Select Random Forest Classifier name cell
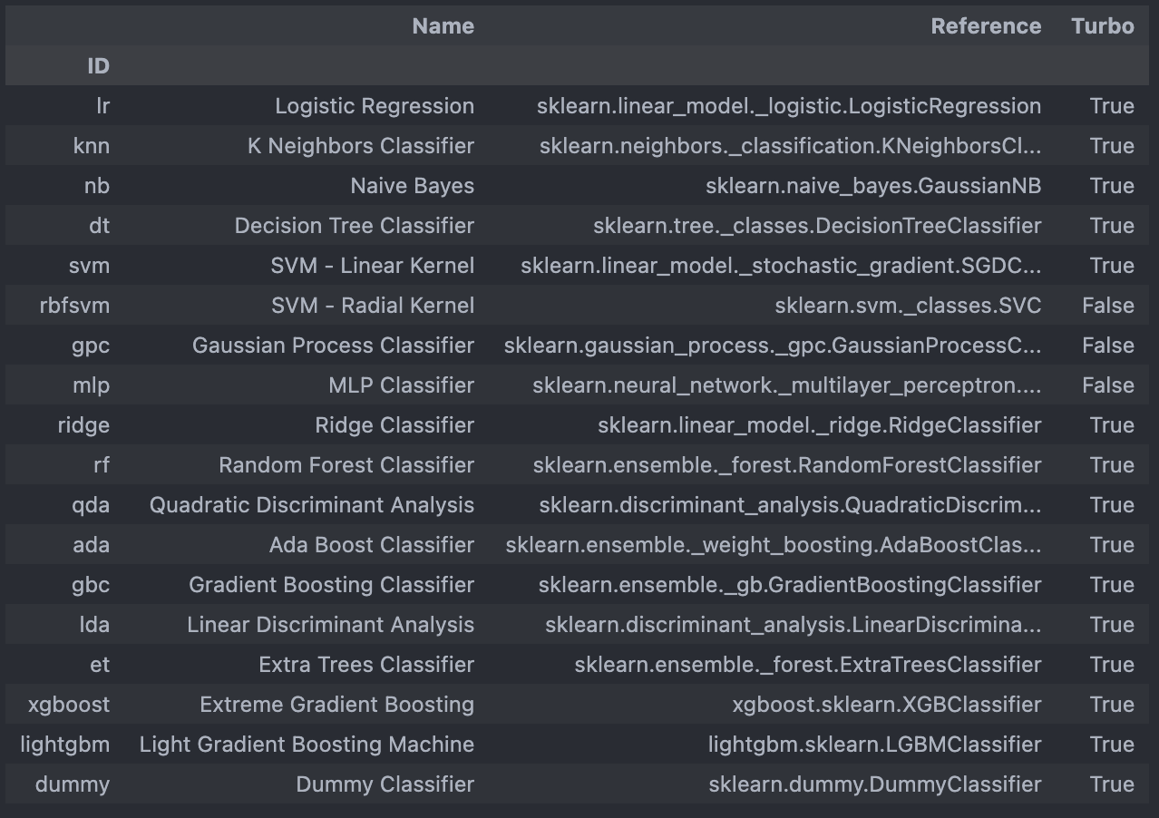1159x818 pixels. point(346,465)
